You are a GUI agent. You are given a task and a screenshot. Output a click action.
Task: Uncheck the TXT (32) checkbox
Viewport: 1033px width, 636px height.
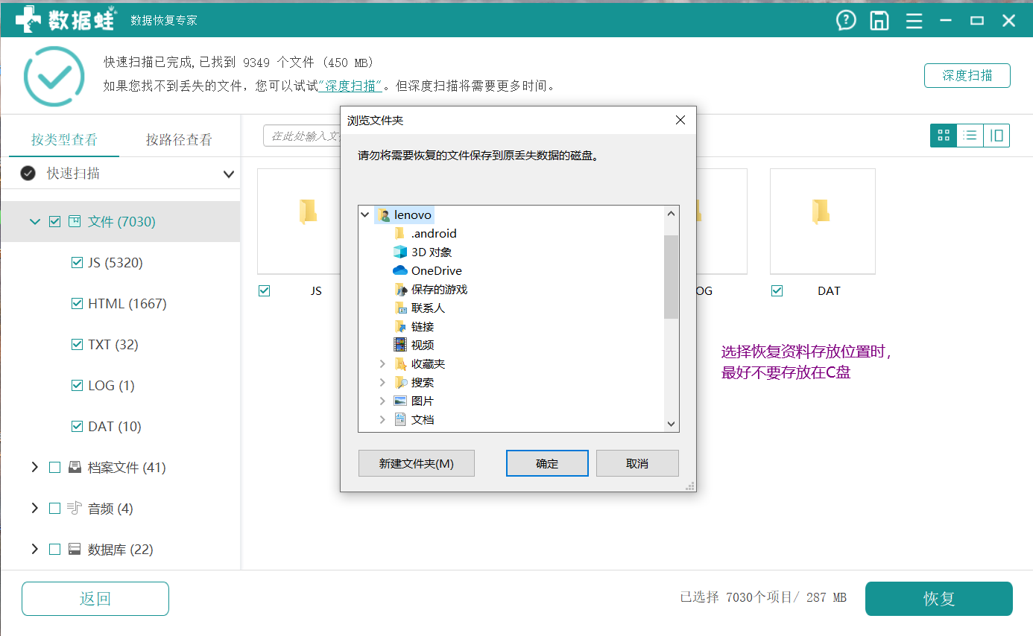[77, 344]
